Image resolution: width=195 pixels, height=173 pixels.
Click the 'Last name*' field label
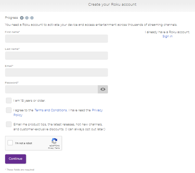(x=12, y=49)
